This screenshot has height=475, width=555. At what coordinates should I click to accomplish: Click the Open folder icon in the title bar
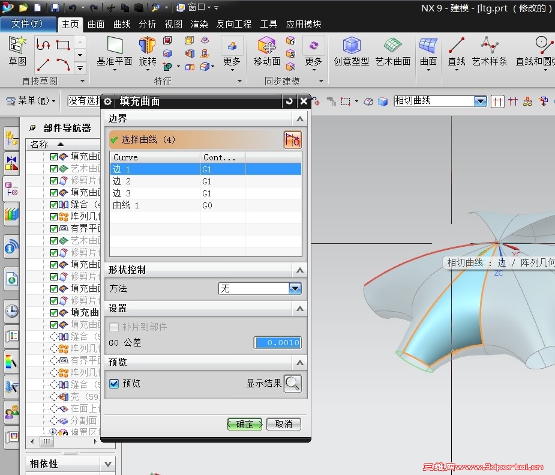23,7
